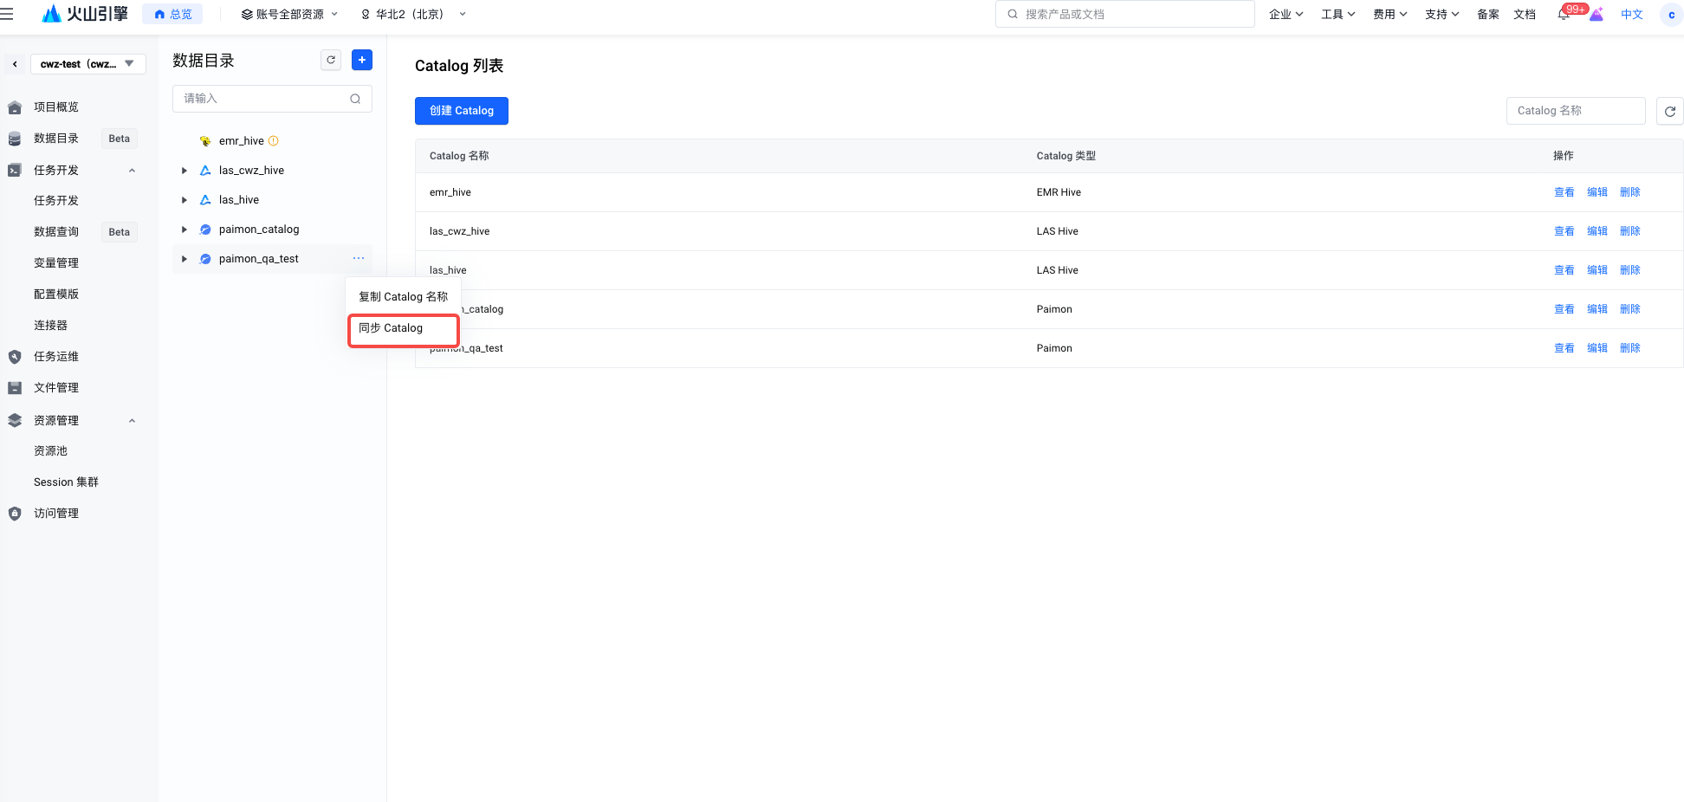Click the paimon_catalog icon in tree
This screenshot has height=802, width=1684.
(x=205, y=230)
